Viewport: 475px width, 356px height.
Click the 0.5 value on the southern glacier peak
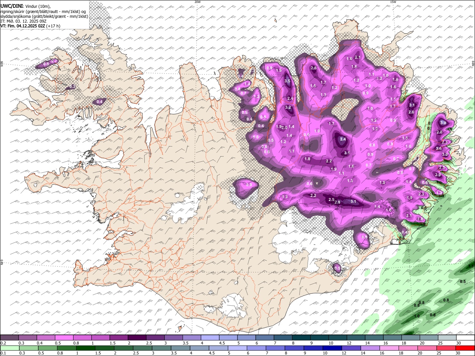tap(337, 268)
